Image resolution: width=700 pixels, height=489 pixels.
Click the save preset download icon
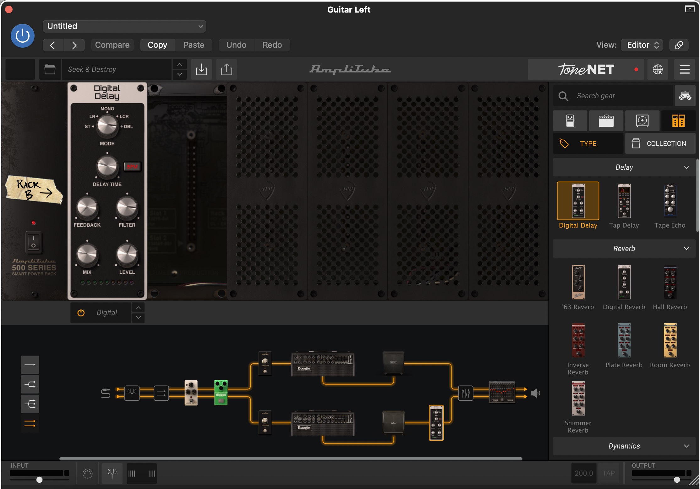(201, 69)
